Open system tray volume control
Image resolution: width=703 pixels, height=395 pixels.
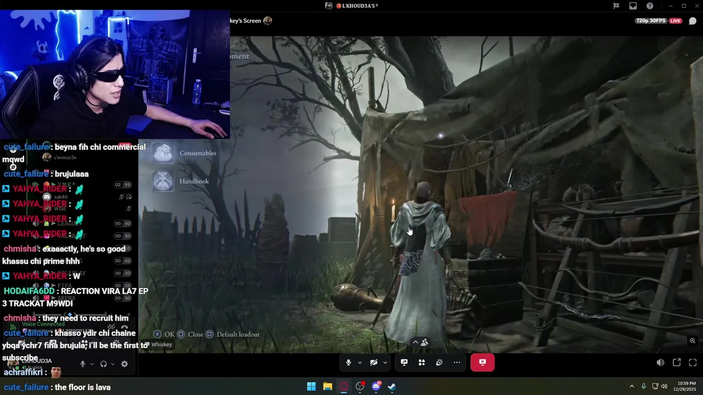coord(664,386)
